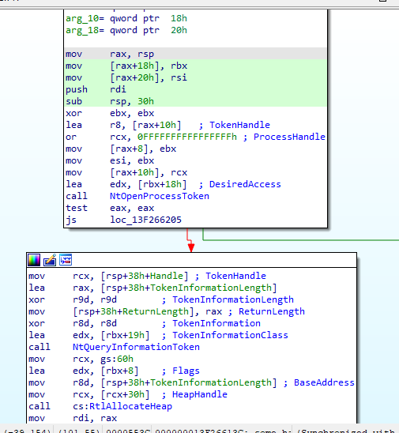Select arg_10 variable definition
Image resolution: width=399 pixels, height=433 pixels.
click(x=126, y=18)
